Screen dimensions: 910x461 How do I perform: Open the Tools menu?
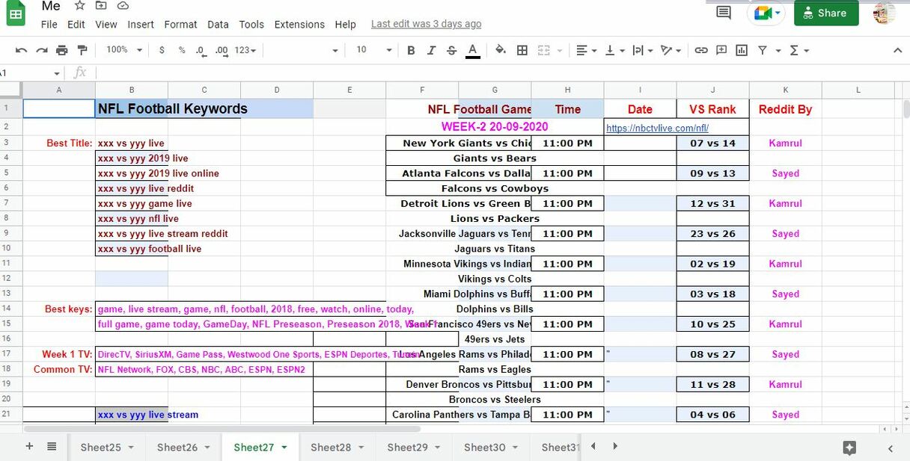coord(251,24)
